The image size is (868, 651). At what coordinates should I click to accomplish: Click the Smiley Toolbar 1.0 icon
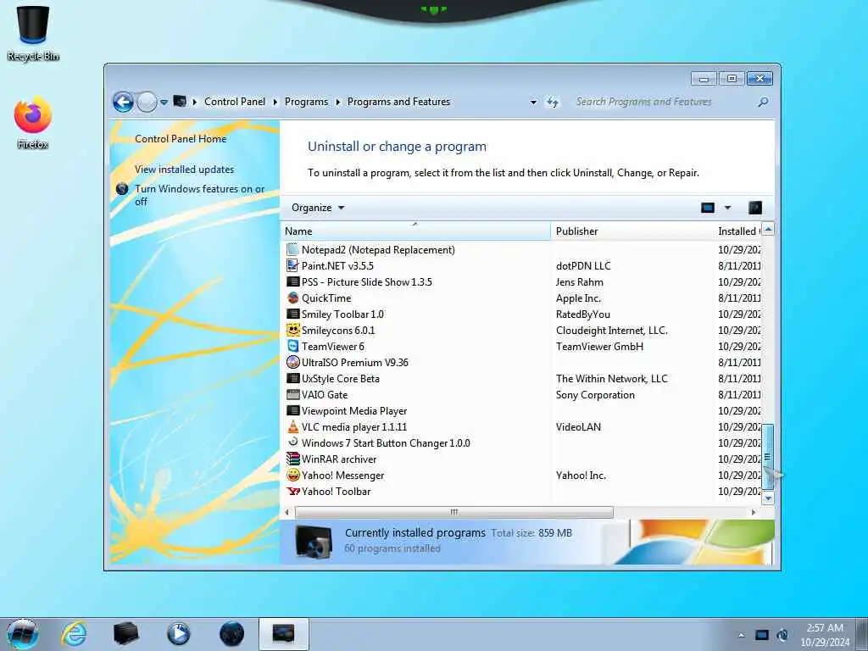click(292, 314)
